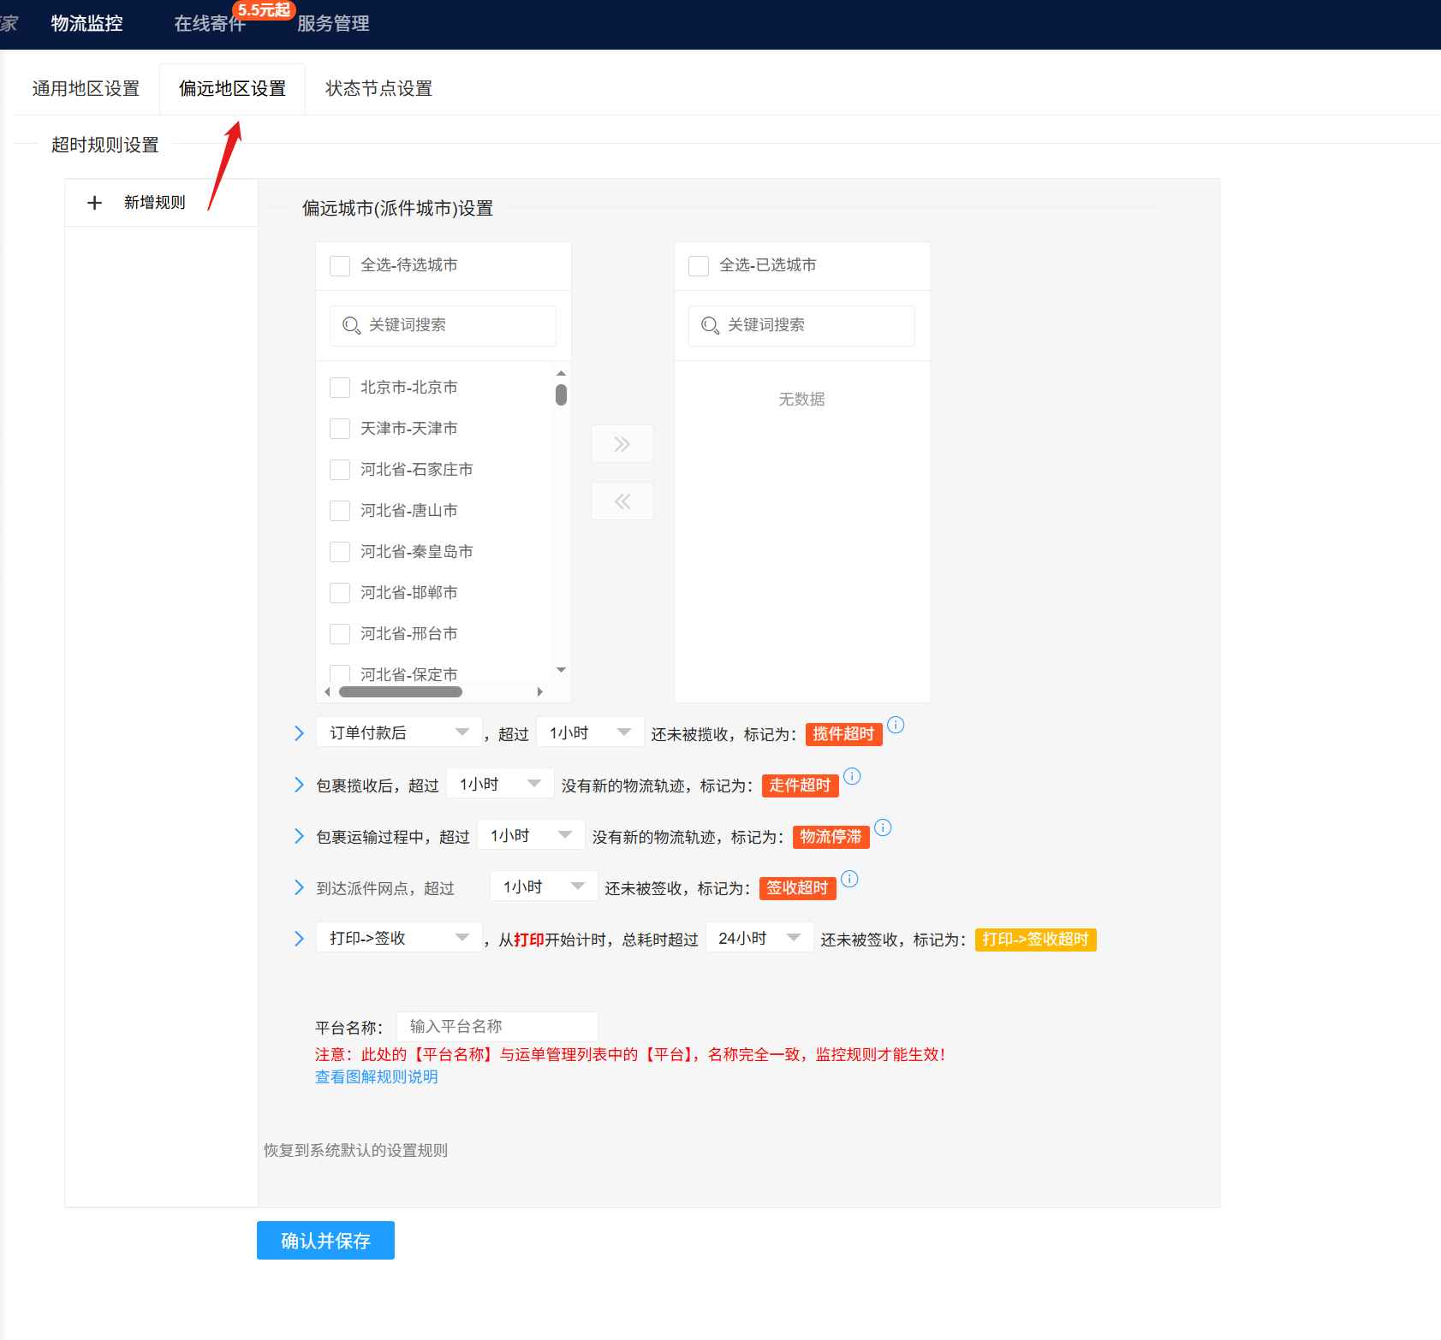Check the 全选-待选城市 checkbox
The image size is (1441, 1340).
pyautogui.click(x=340, y=266)
